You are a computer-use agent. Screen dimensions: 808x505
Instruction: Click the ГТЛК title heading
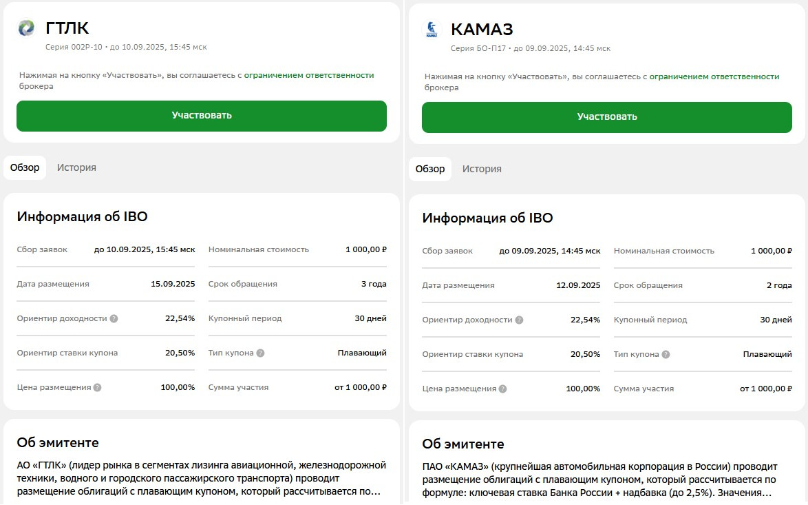click(67, 28)
